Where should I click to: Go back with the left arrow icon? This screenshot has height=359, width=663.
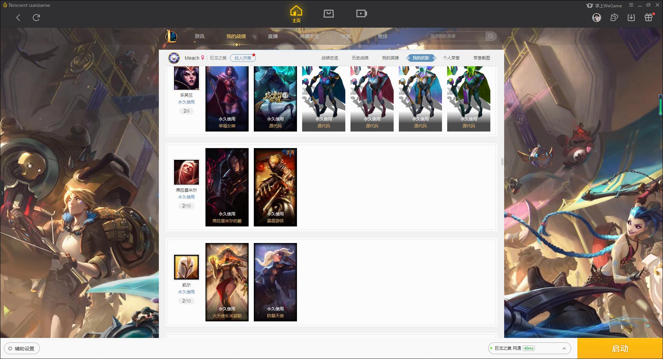click(18, 18)
